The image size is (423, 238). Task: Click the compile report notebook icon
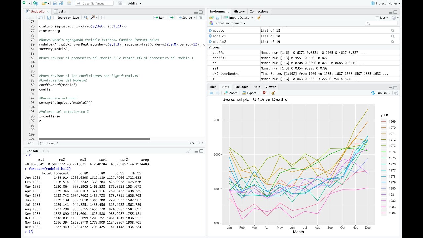click(x=103, y=17)
